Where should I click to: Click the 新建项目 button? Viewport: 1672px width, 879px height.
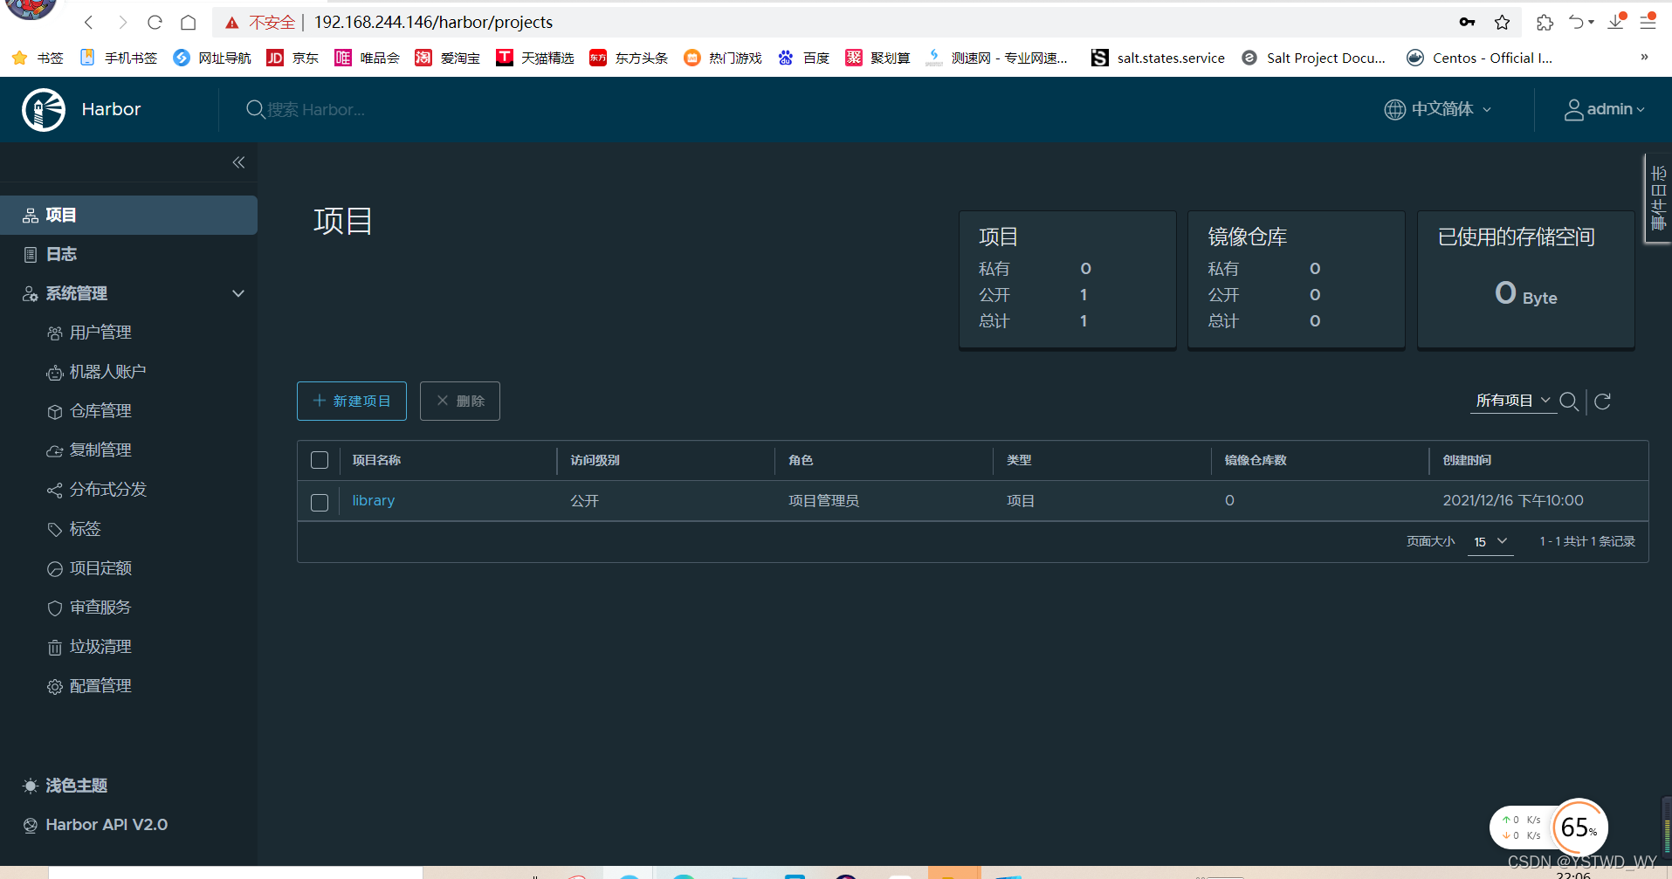352,402
